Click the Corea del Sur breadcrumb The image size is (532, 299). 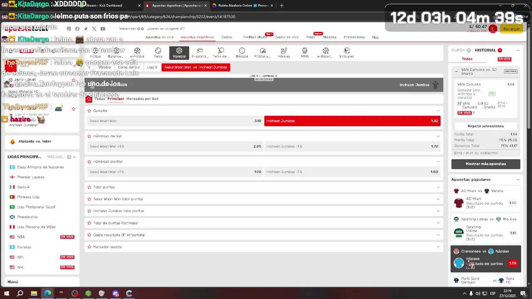129,67
